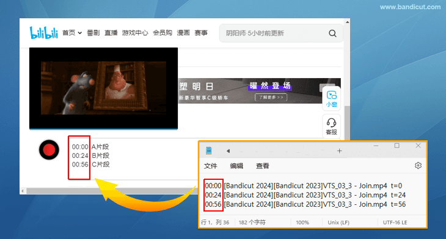446x239 pixels.
Task: Click the t=0 text line in Notepad
Action: point(304,185)
